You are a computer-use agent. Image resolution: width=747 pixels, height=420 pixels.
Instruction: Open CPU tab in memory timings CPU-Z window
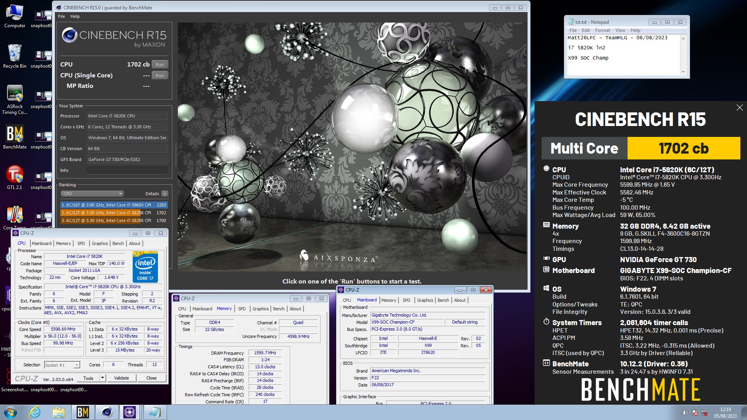coord(182,309)
